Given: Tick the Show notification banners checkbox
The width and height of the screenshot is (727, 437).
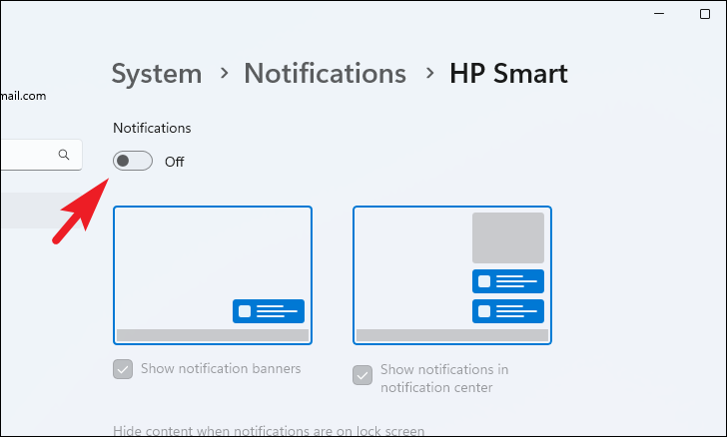Looking at the screenshot, I should [123, 369].
